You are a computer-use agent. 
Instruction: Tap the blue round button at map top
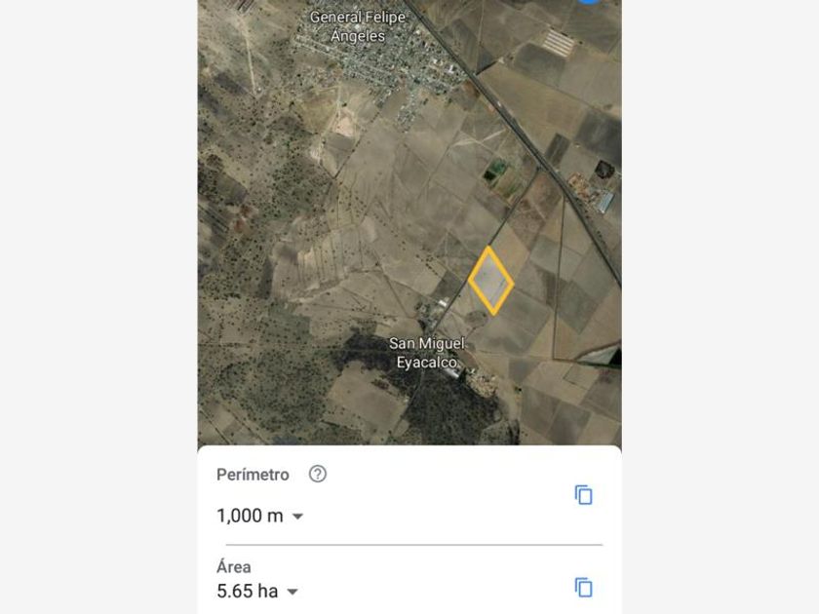(x=589, y=2)
